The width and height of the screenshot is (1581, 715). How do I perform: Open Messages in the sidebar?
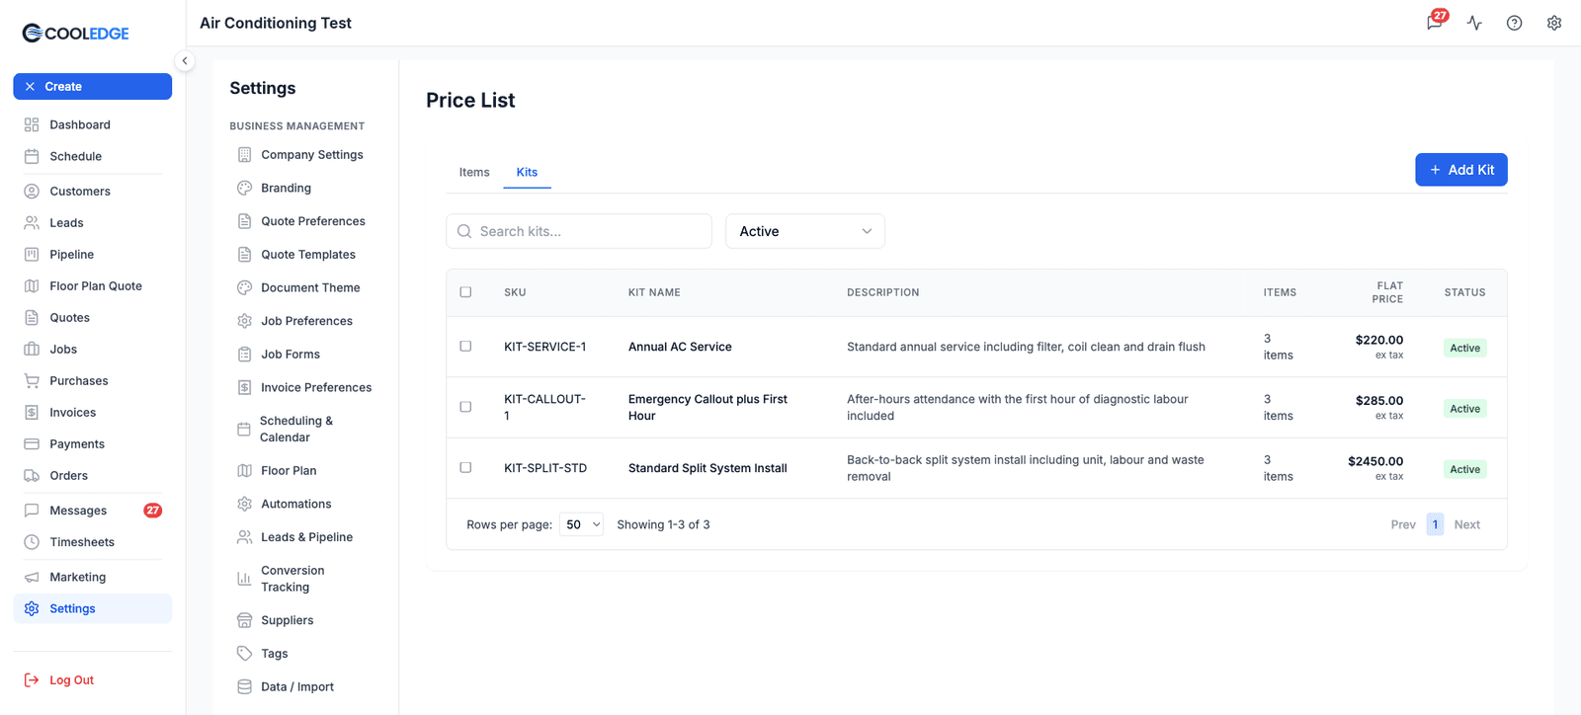click(x=93, y=511)
